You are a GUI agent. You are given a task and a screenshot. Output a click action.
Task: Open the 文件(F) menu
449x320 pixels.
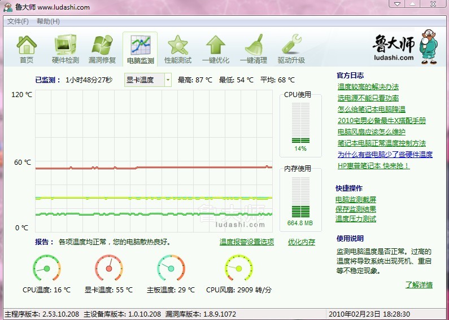(18, 21)
